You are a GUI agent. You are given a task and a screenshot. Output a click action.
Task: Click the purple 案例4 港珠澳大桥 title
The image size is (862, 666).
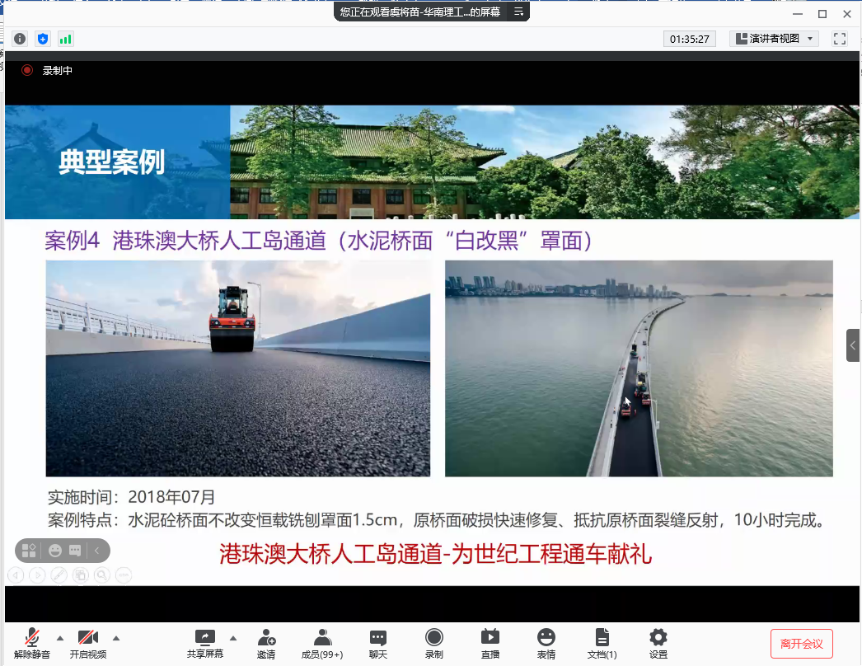318,241
